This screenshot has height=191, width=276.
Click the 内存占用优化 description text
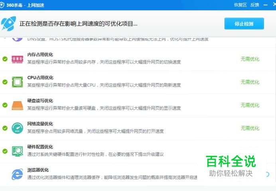[x=104, y=62]
